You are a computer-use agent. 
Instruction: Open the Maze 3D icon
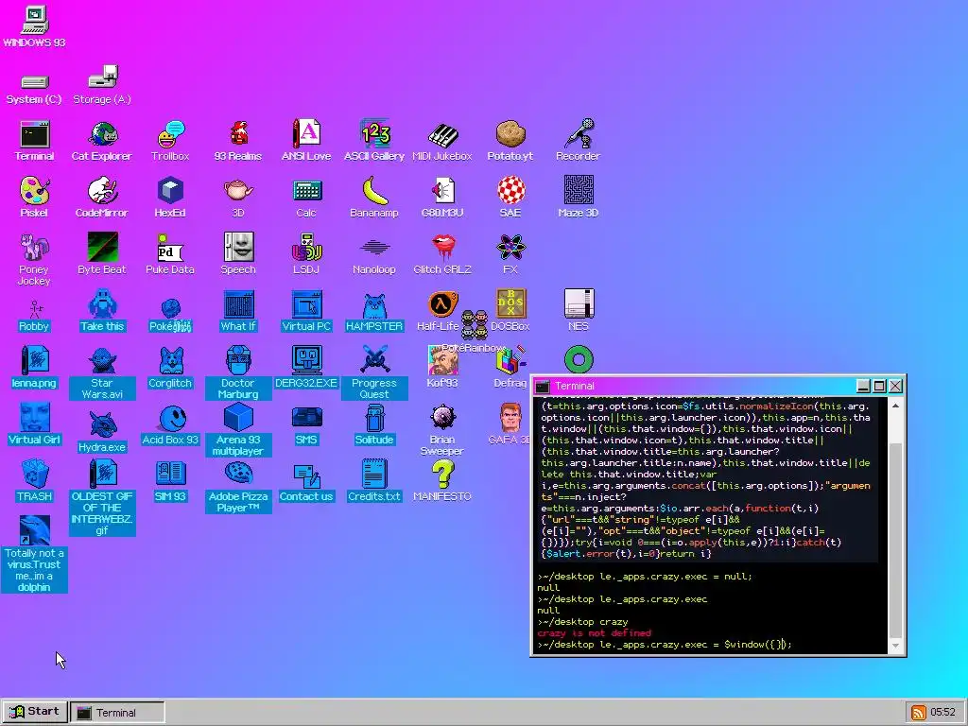pyautogui.click(x=579, y=198)
